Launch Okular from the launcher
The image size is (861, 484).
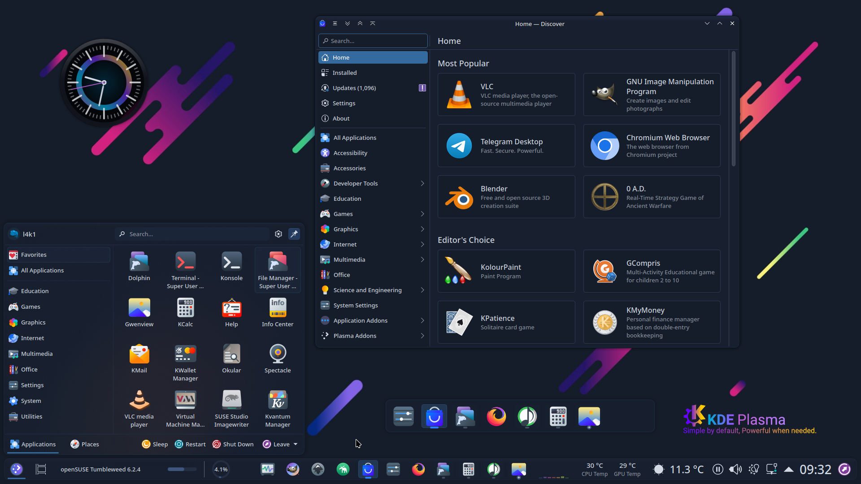[x=231, y=359]
